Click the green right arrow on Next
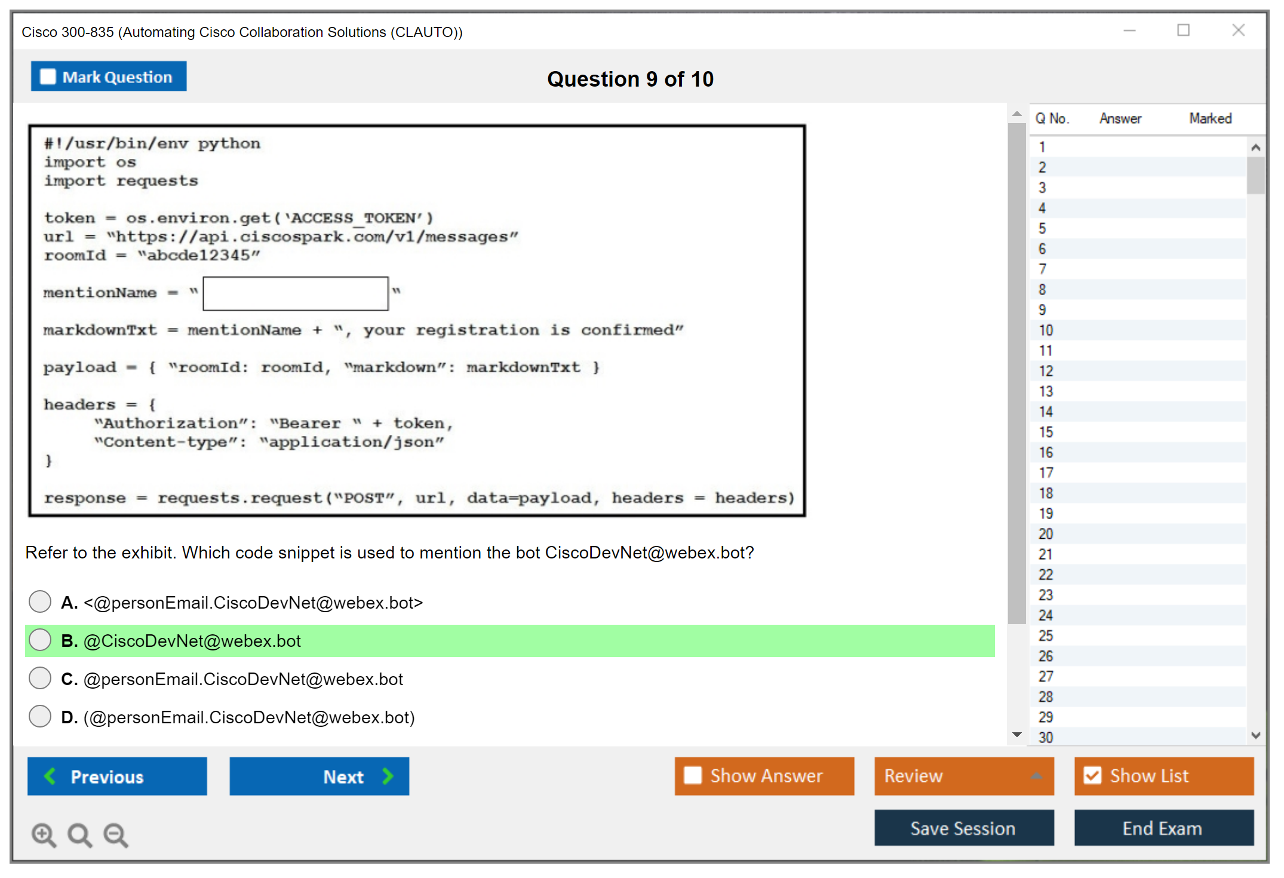Image resolution: width=1284 pixels, height=878 pixels. pyautogui.click(x=388, y=776)
